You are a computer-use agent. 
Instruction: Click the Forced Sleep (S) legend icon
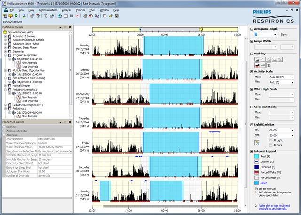(257, 178)
